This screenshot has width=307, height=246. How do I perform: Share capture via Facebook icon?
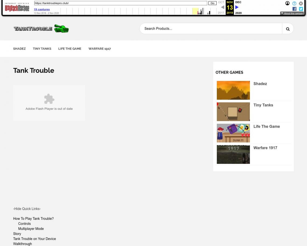point(294,9)
